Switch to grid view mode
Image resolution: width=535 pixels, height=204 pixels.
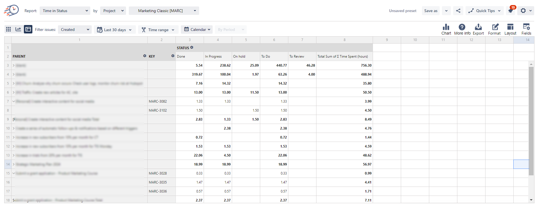coord(8,29)
